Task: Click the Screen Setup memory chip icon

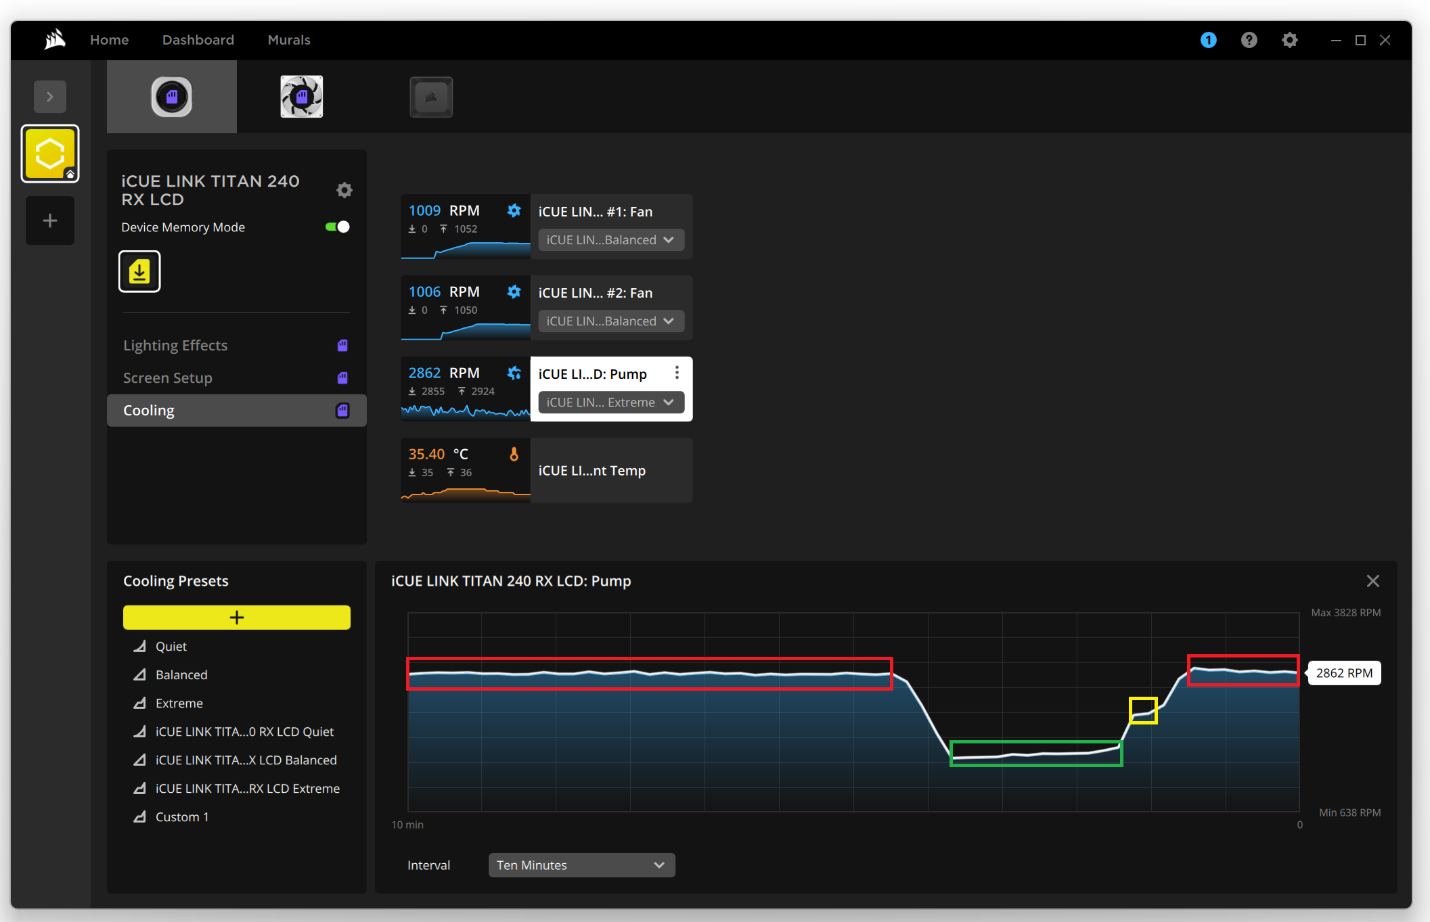Action: coord(342,377)
